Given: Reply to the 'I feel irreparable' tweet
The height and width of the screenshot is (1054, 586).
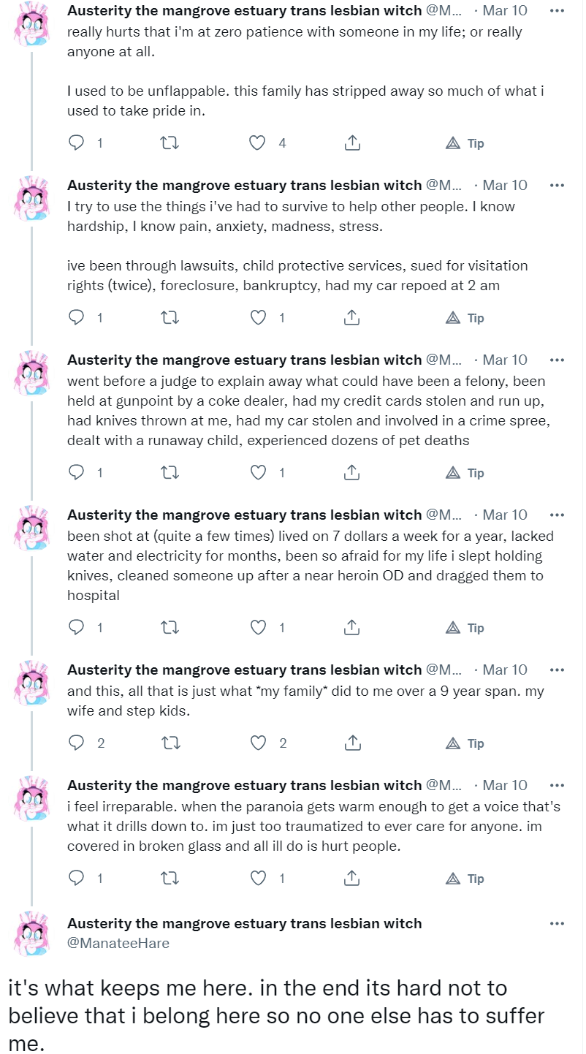Looking at the screenshot, I should click(x=76, y=879).
